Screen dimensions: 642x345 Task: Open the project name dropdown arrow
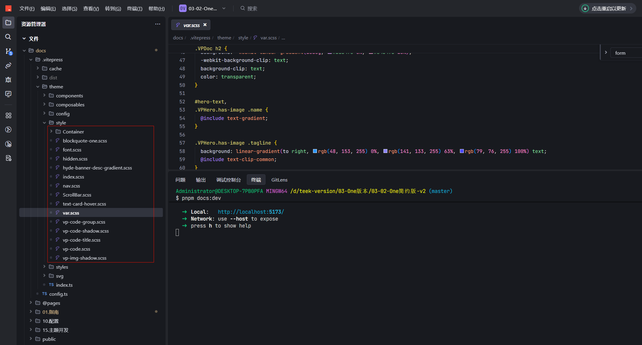(x=224, y=8)
